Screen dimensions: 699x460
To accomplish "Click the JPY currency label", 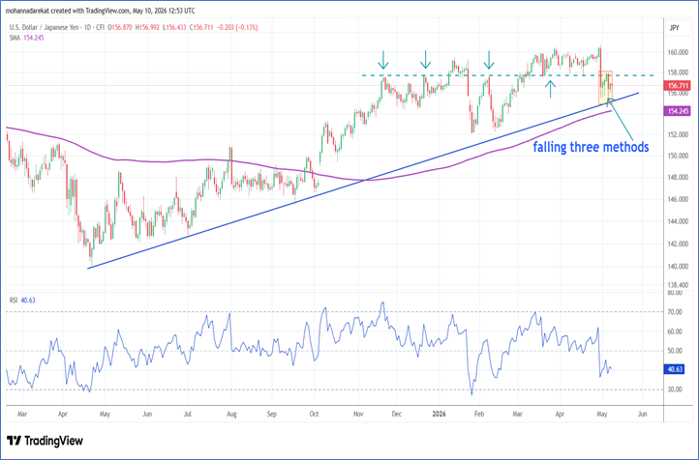I will pyautogui.click(x=674, y=28).
